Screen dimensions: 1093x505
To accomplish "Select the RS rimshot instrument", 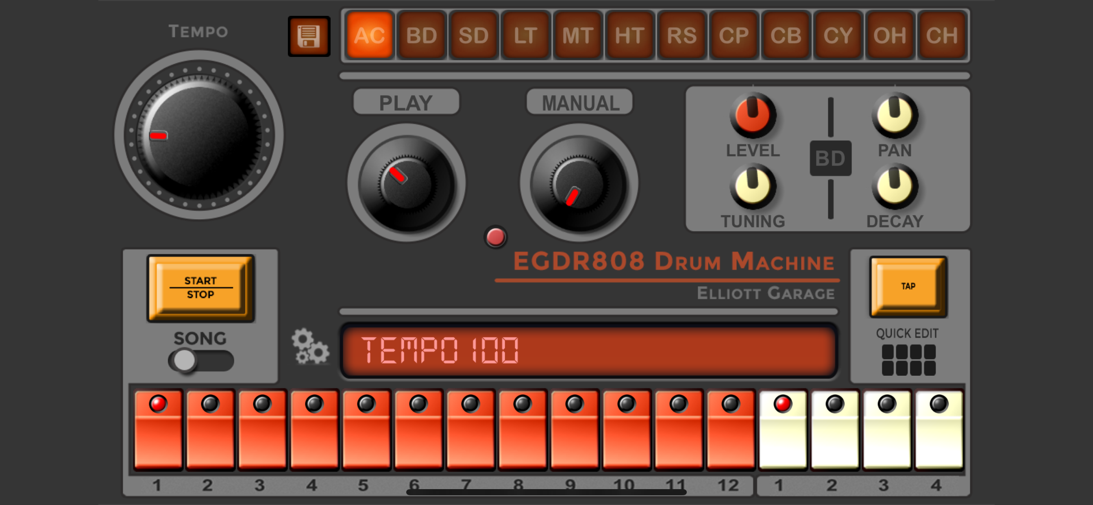I will 682,35.
